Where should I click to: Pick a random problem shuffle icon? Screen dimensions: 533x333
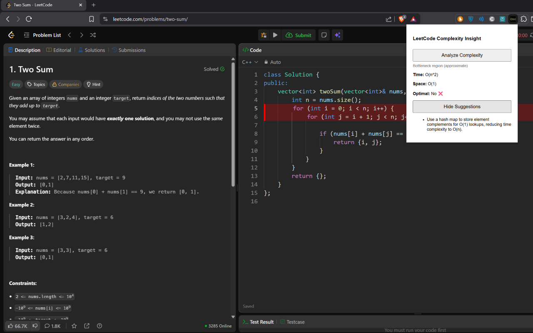(x=93, y=35)
